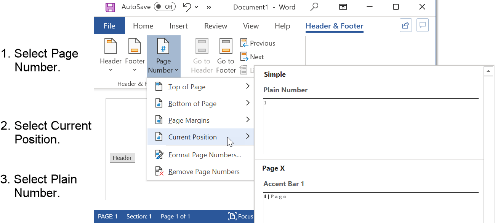The height and width of the screenshot is (223, 495).
Task: Expand the Bottom of Page submenu
Action: [x=192, y=103]
